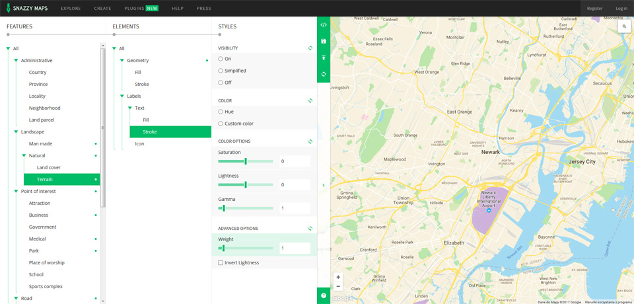Image resolution: width=634 pixels, height=304 pixels.
Task: Open the Plugins menu item
Action: pos(141,9)
